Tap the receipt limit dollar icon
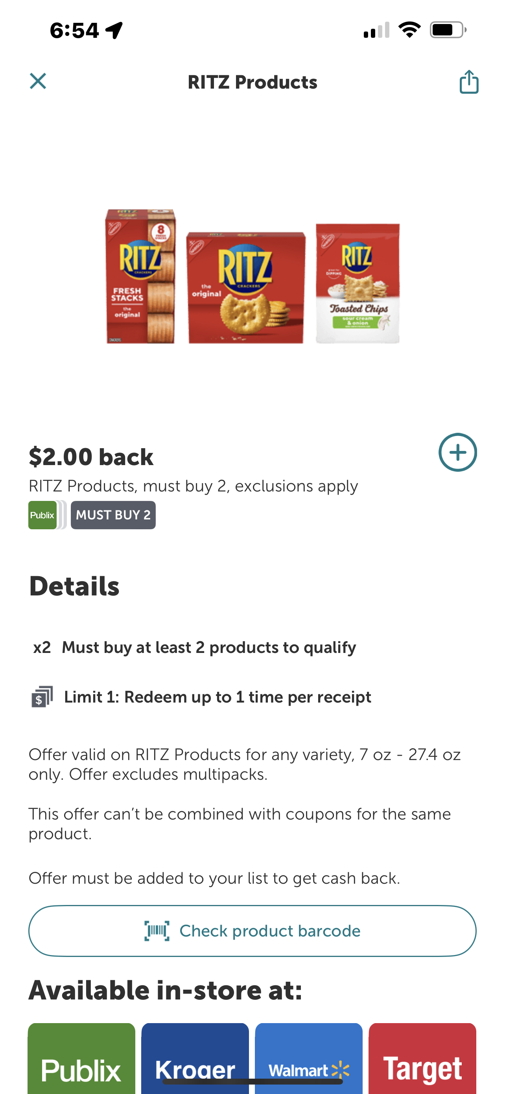The width and height of the screenshot is (505, 1094). coord(42,697)
